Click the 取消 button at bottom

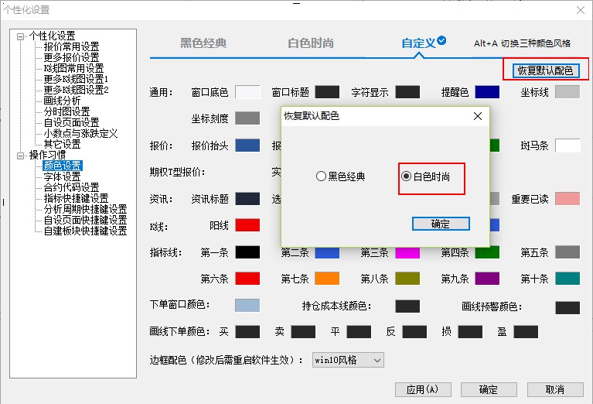click(x=554, y=389)
